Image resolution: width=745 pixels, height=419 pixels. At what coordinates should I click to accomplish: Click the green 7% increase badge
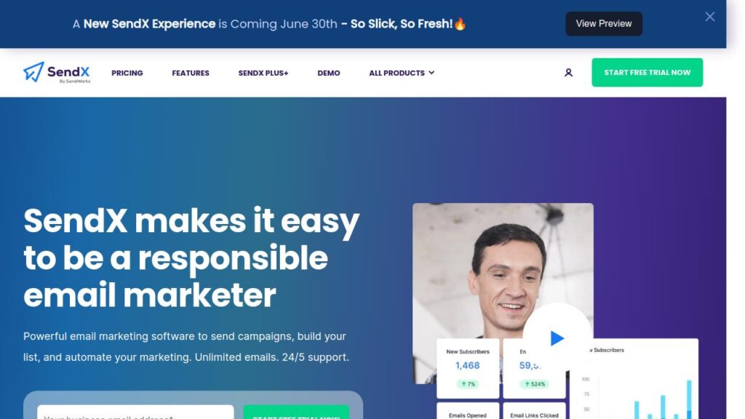468,384
